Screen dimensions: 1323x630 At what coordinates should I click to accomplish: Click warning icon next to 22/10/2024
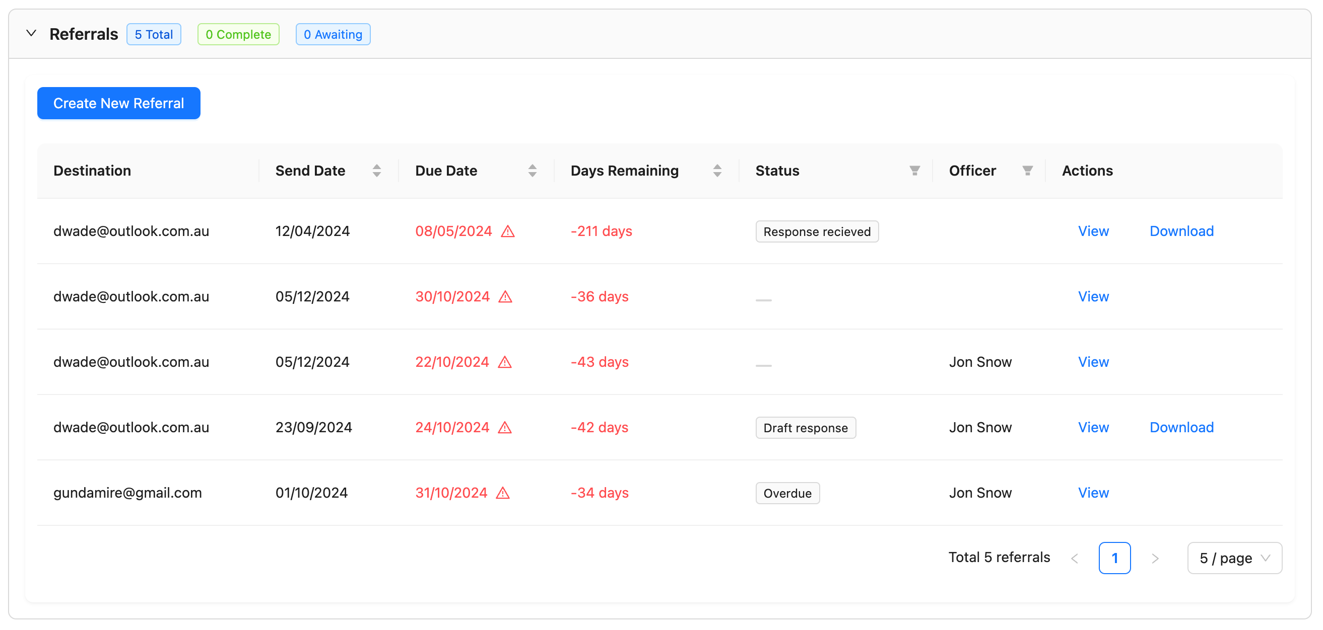click(x=505, y=362)
